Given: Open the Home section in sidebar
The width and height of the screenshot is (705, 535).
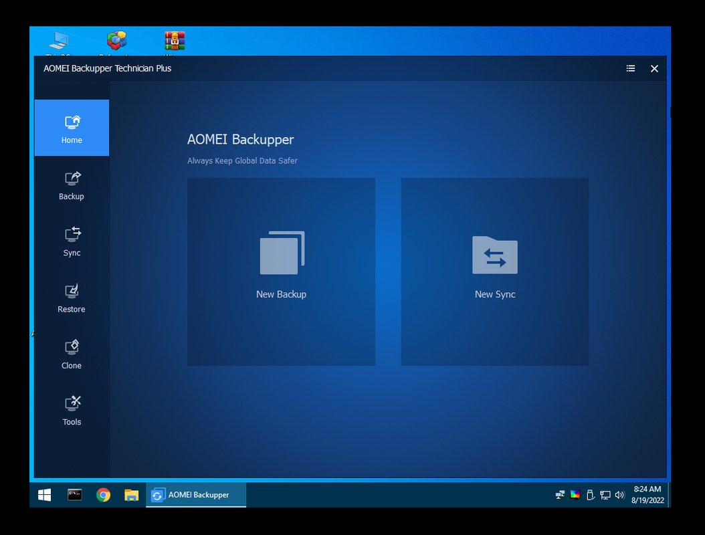Looking at the screenshot, I should [72, 128].
